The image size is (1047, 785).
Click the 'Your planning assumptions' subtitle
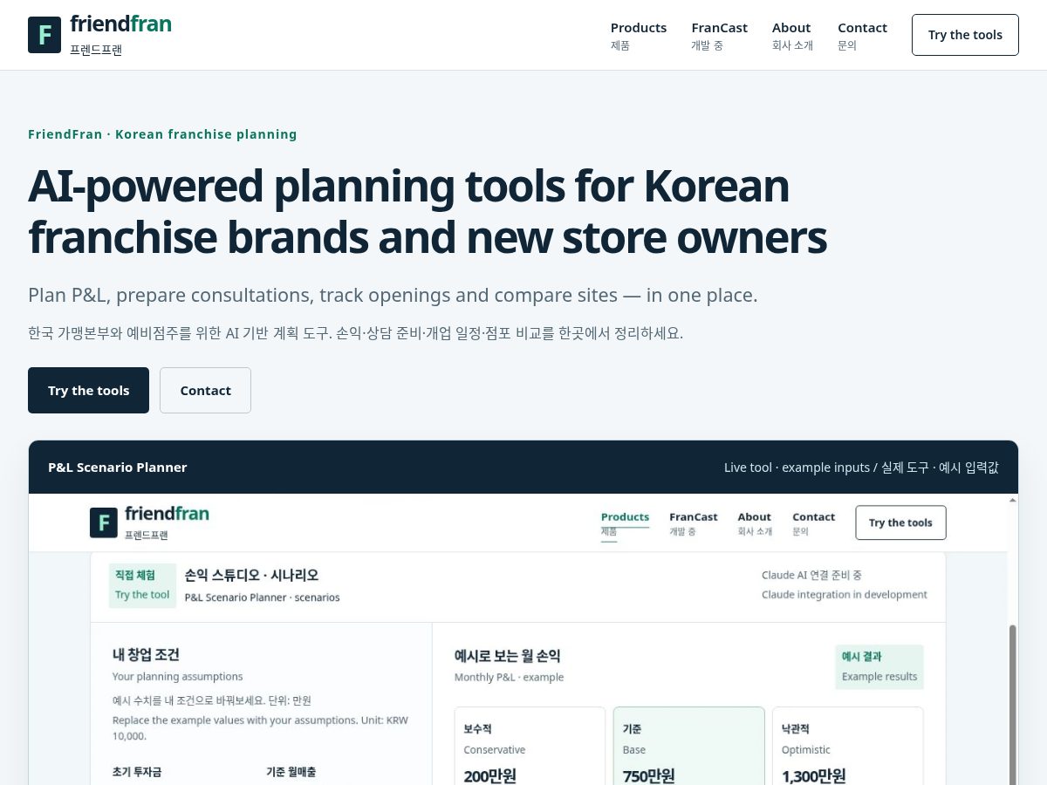click(178, 677)
